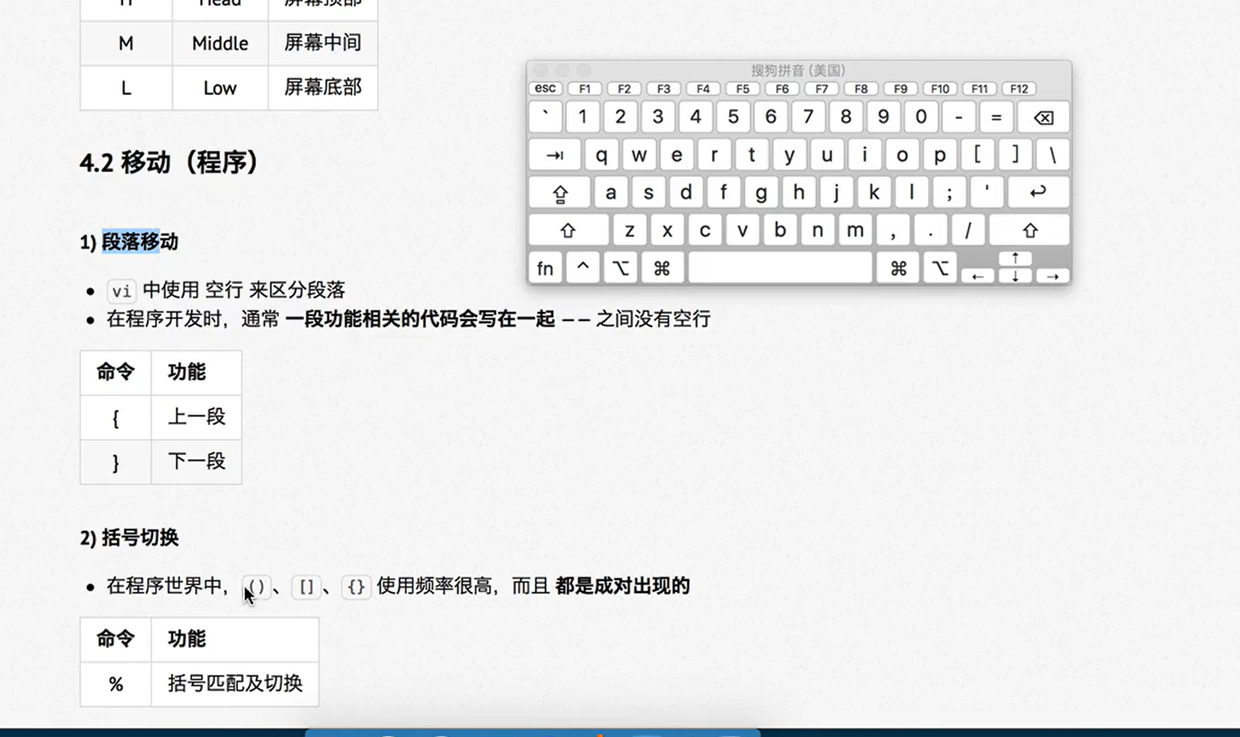This screenshot has height=737, width=1240.
Task: Click the esc key
Action: (545, 89)
